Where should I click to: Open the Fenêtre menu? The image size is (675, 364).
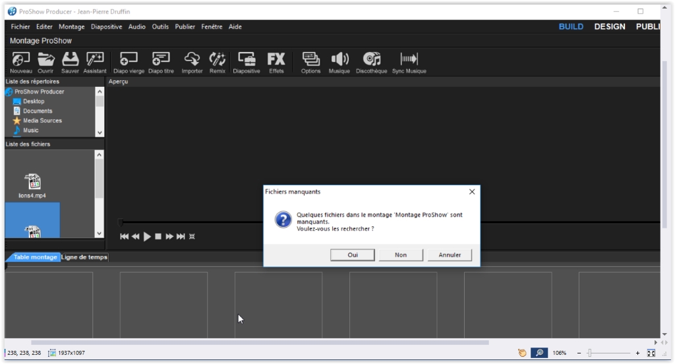pos(212,26)
